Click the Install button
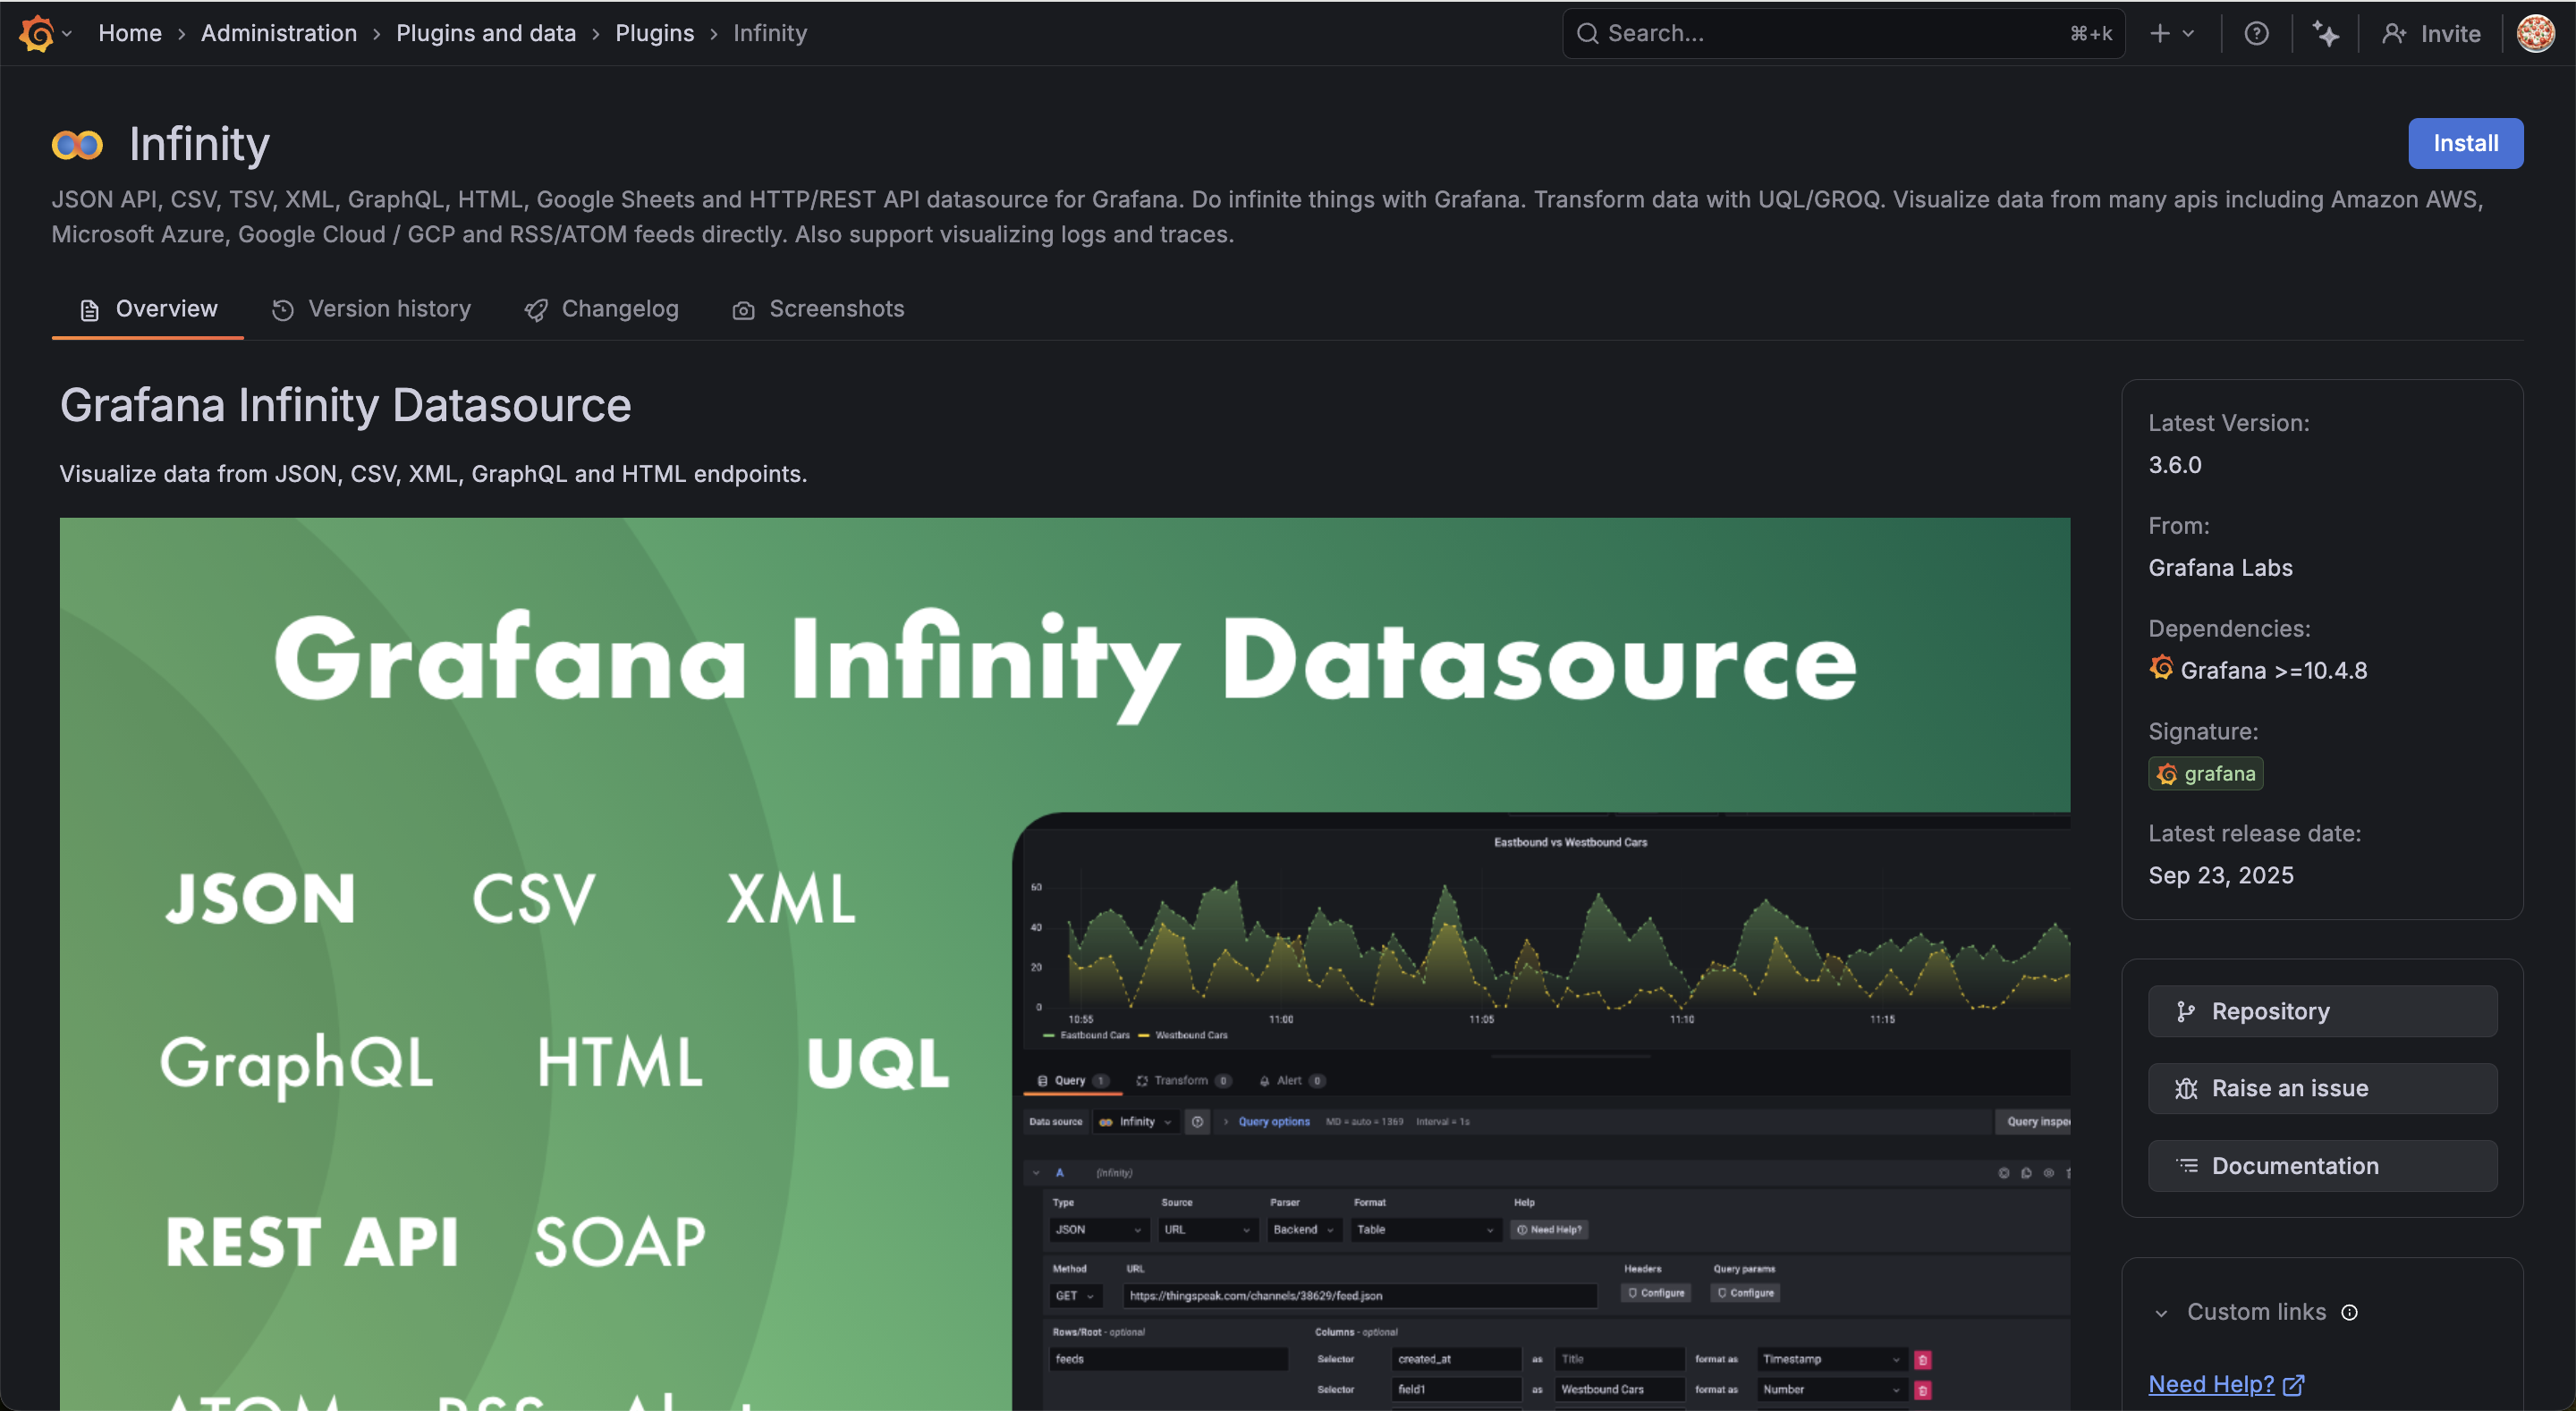This screenshot has height=1411, width=2576. (2464, 143)
